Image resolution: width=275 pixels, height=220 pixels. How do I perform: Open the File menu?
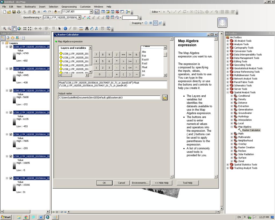(4, 7)
